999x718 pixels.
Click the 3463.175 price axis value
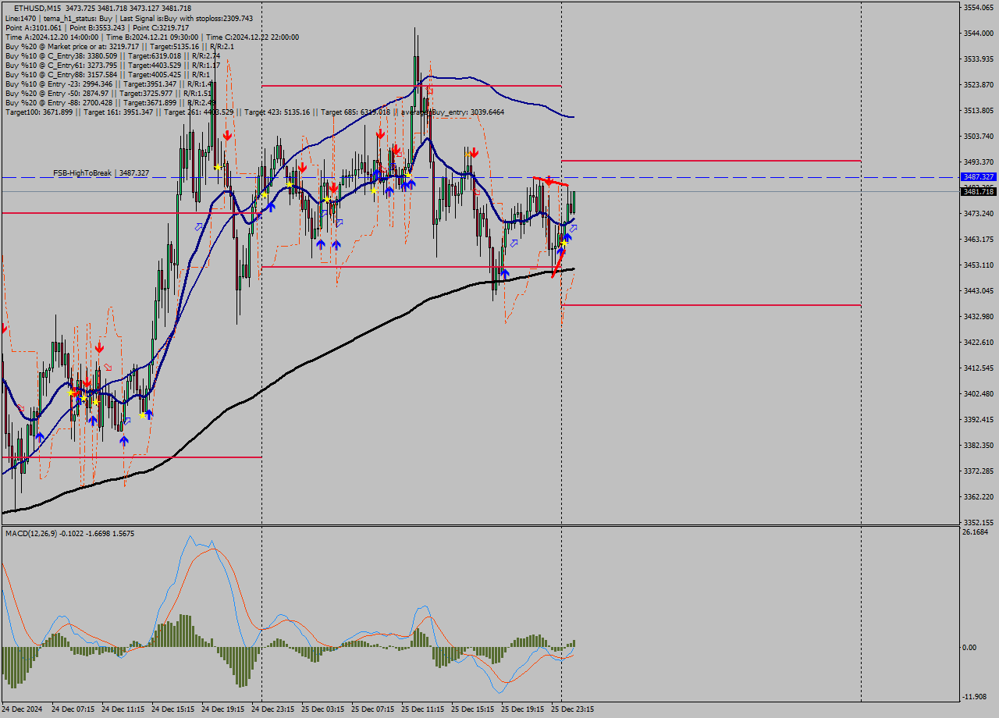979,239
